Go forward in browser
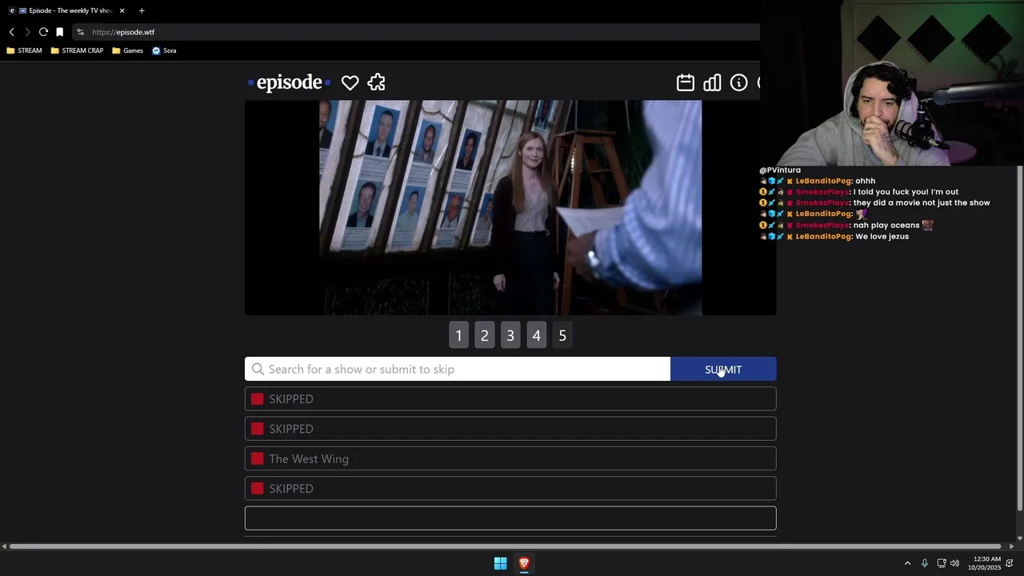 point(27,32)
